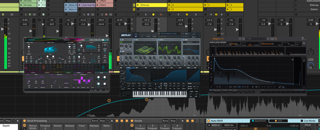Toggle Vocal Processing device power button

pos(24,121)
